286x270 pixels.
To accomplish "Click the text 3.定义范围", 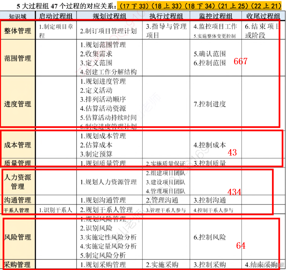I will pos(96,63).
